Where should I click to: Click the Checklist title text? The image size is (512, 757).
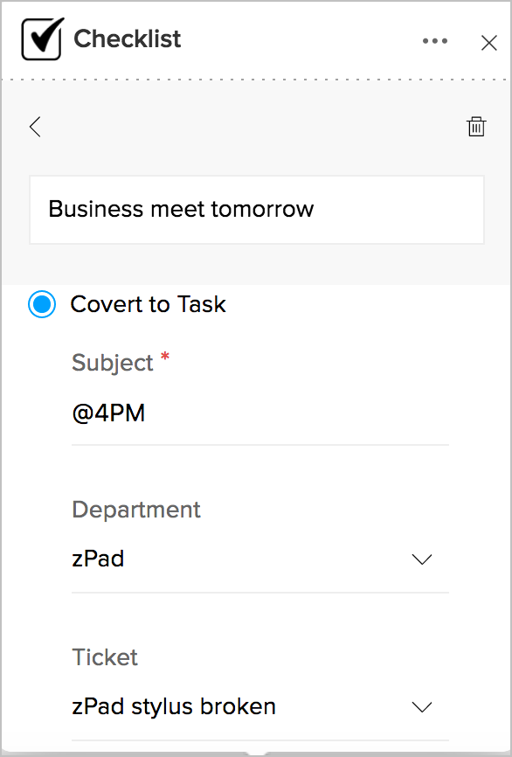click(128, 39)
